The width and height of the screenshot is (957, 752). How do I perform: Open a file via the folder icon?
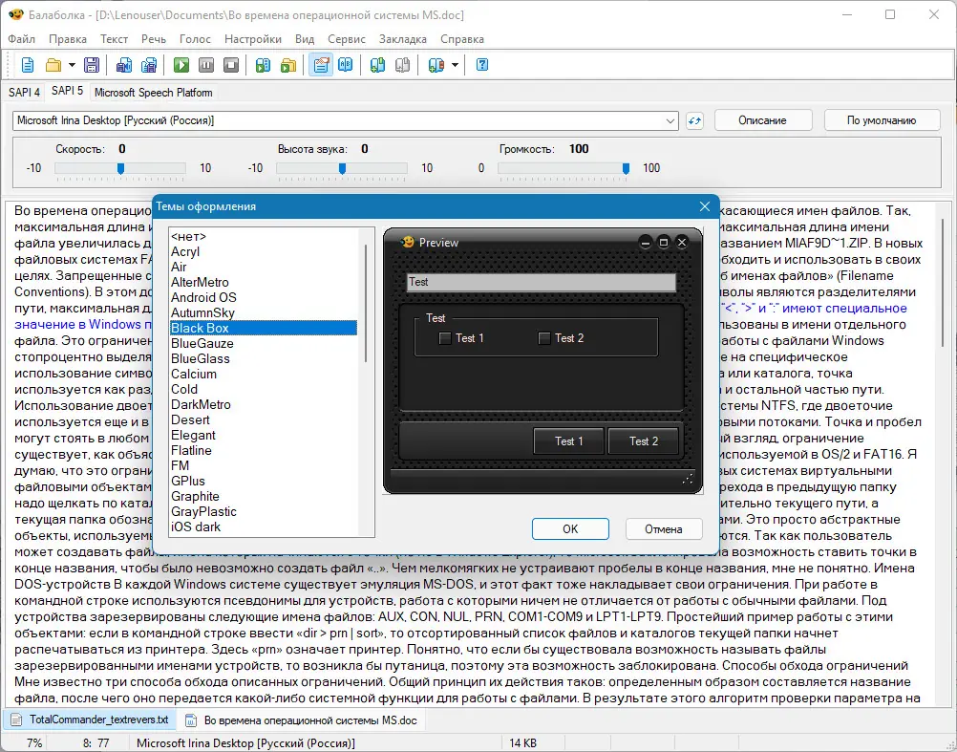pos(53,65)
